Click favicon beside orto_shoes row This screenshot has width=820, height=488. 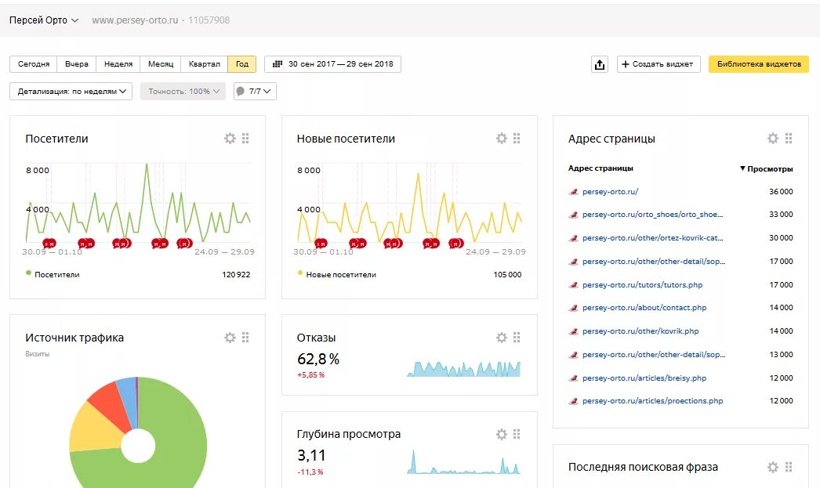(573, 215)
